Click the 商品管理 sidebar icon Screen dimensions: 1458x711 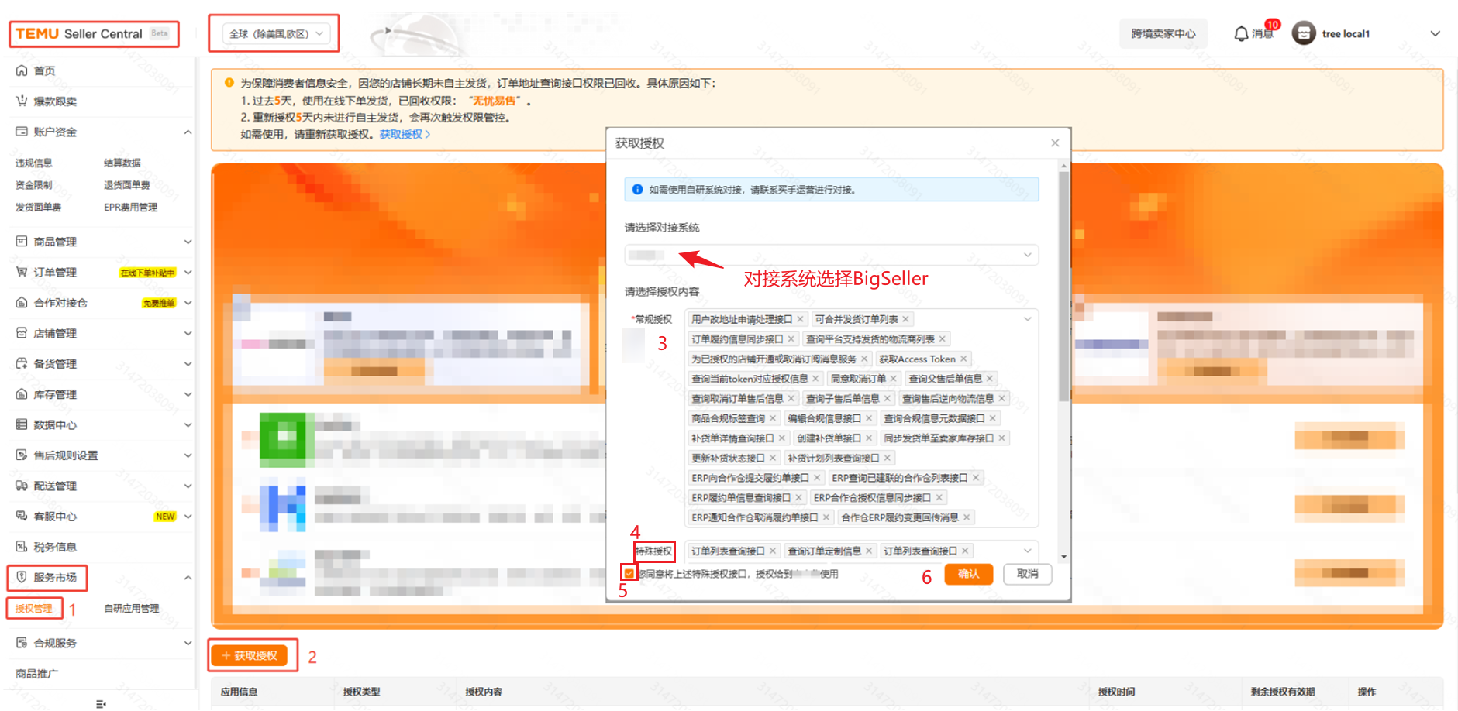click(x=22, y=242)
